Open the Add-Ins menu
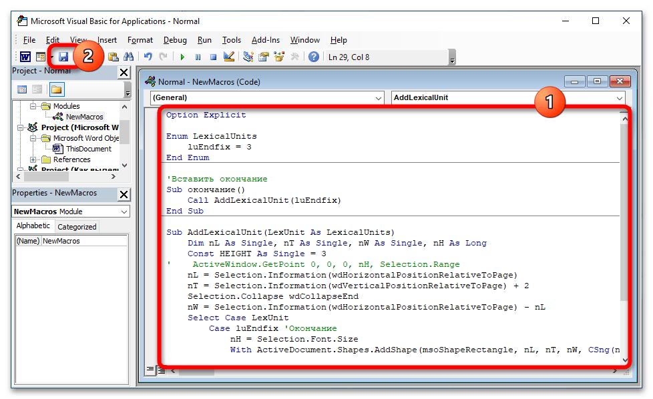Screen dimensions: 653x399 266,40
